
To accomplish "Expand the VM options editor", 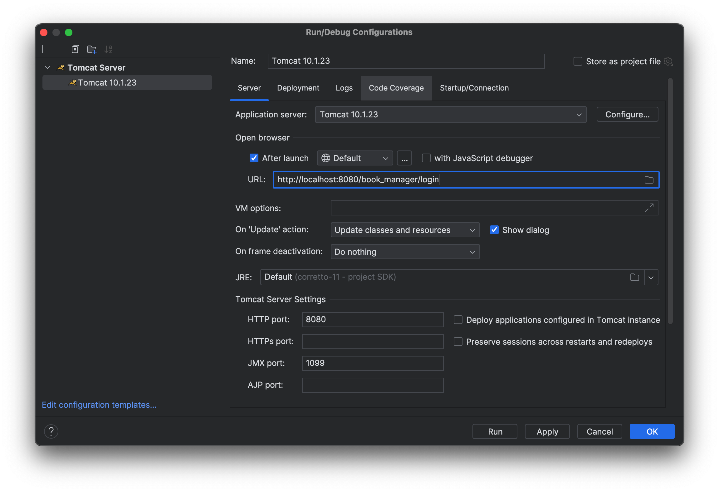I will (x=649, y=208).
